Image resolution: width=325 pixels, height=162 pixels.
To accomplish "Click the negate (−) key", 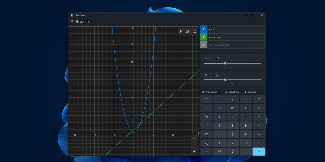I will pyautogui.click(x=219, y=152).
